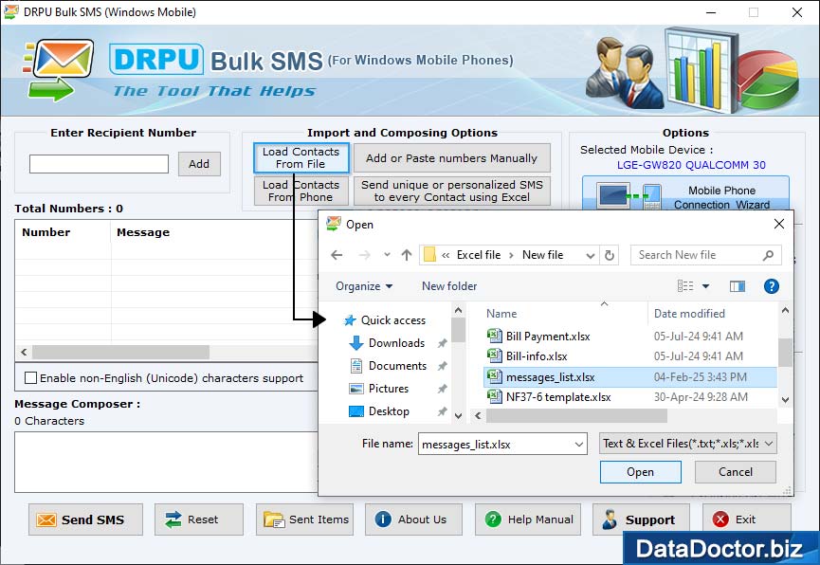Open Pictures in navigation pane
The image size is (820, 565).
tap(389, 389)
